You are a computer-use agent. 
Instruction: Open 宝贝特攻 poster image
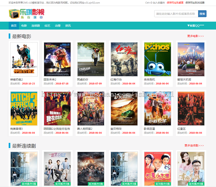tap(124, 108)
